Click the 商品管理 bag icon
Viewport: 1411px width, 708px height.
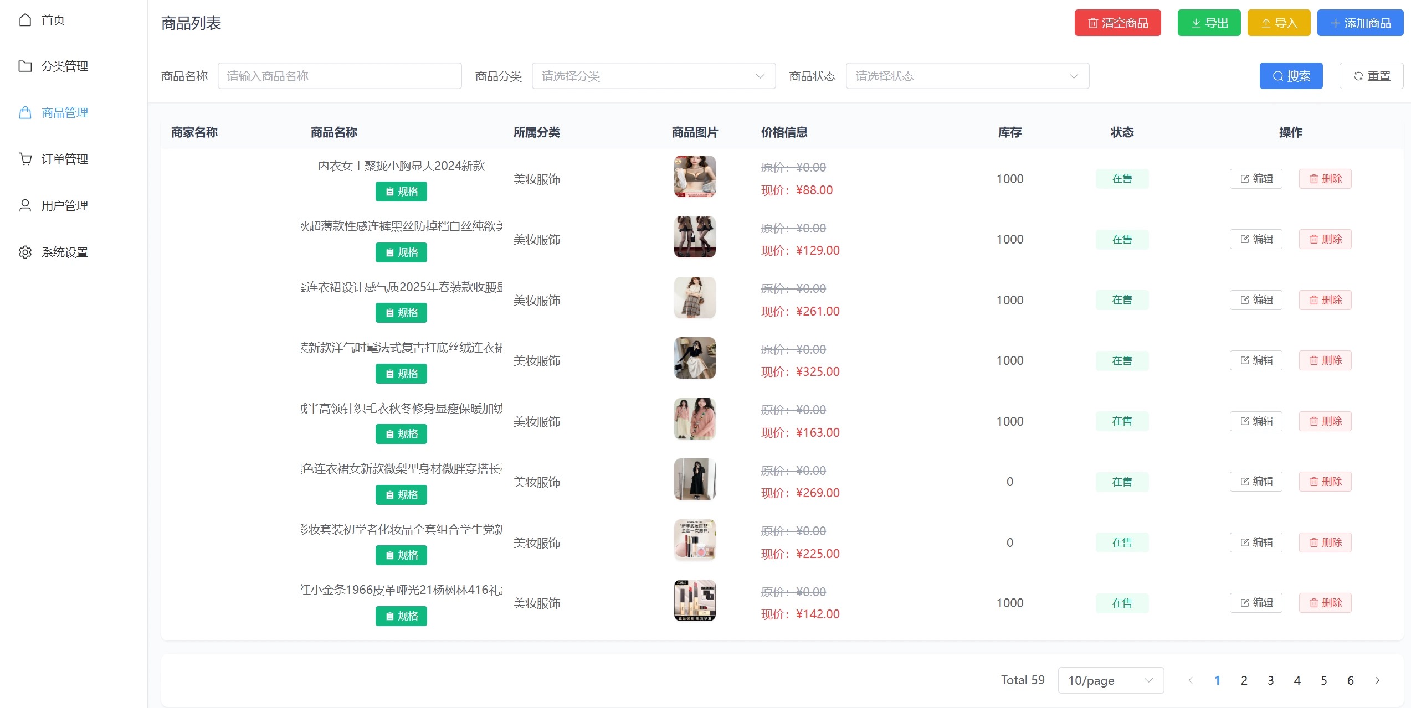(25, 112)
